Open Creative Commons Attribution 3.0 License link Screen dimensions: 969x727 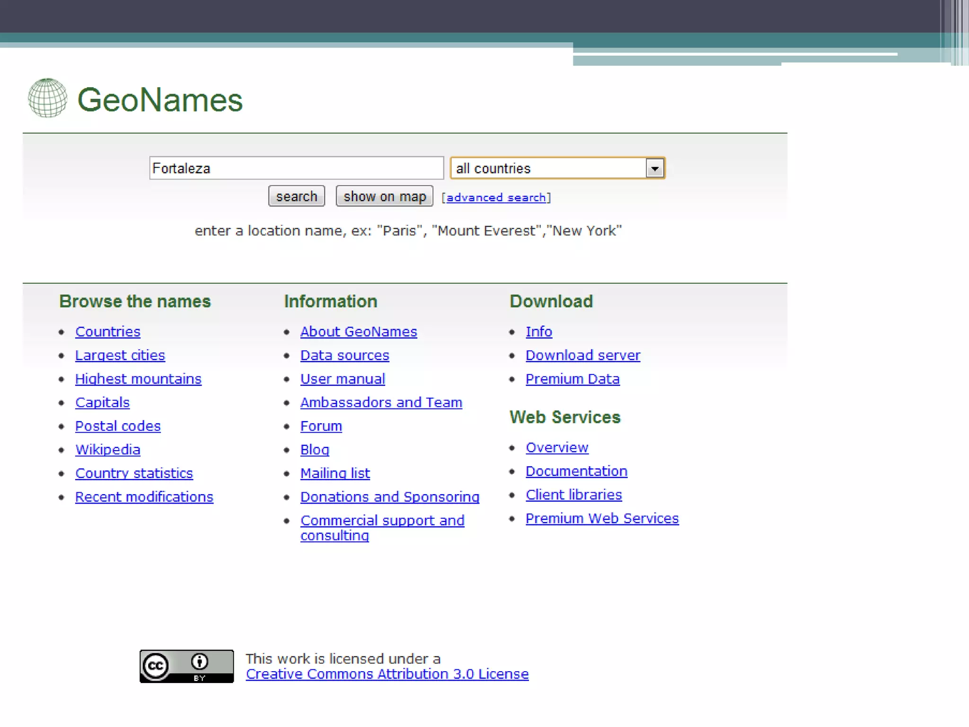click(387, 674)
